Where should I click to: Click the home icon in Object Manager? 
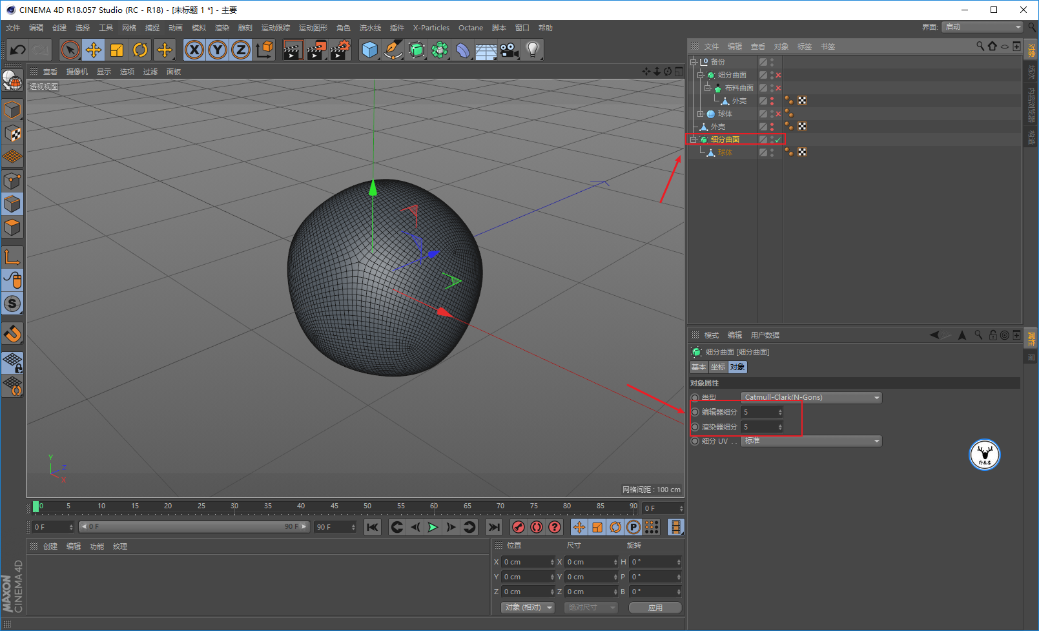[992, 46]
